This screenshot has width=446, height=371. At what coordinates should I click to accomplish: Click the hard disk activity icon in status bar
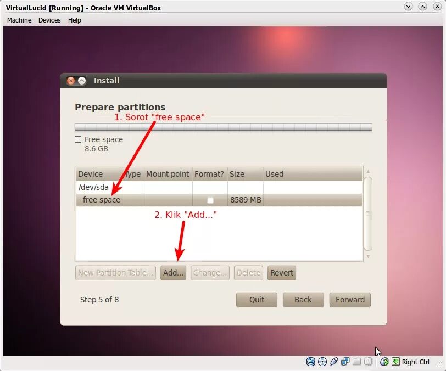click(311, 362)
